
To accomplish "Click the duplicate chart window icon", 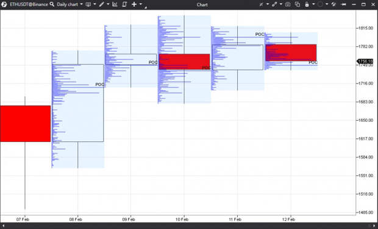I will point(298,4).
